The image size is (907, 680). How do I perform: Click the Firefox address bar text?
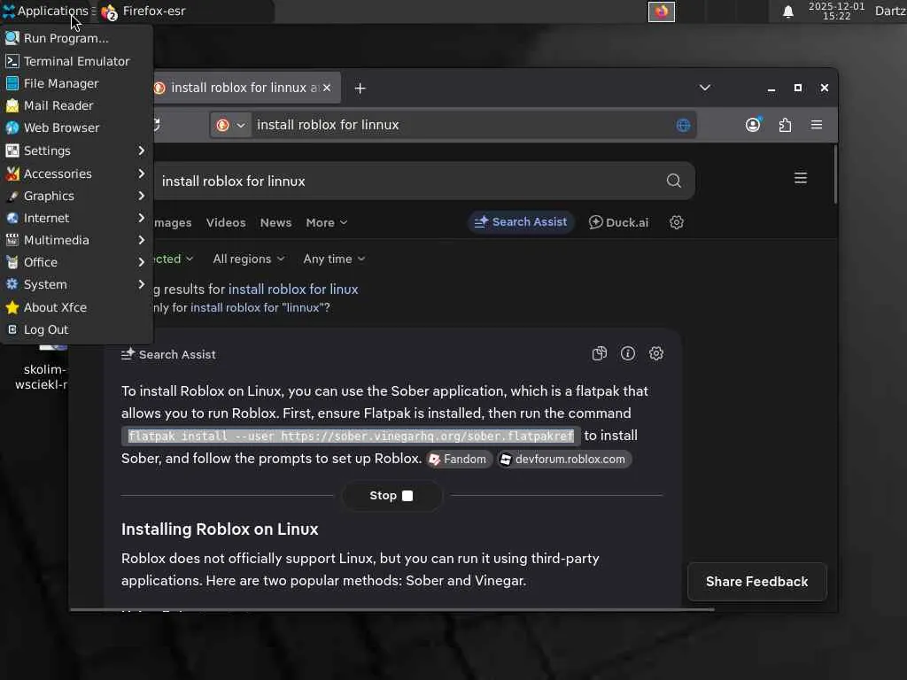click(x=328, y=125)
